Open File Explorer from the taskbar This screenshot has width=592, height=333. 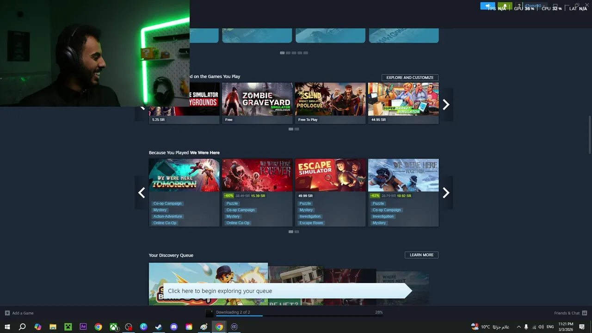click(x=53, y=327)
